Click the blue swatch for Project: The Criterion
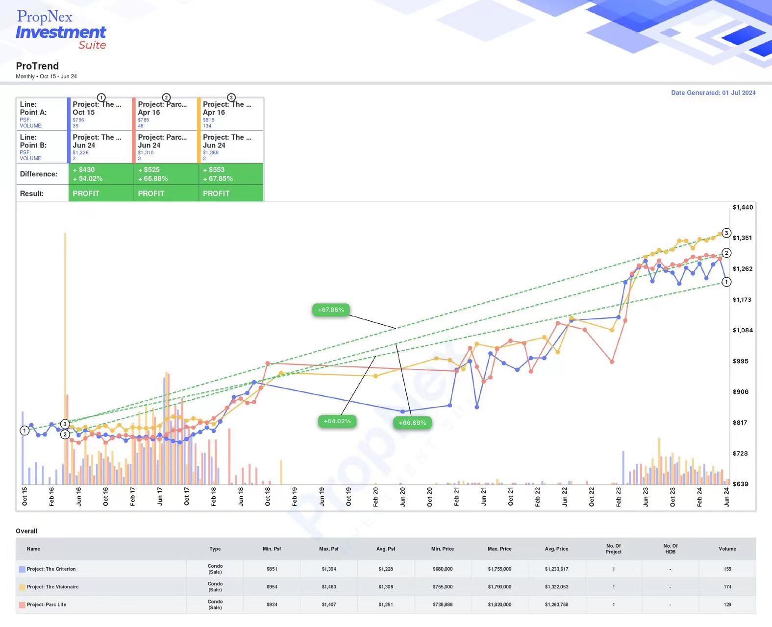Viewport: 772px width, 627px height. 22,569
